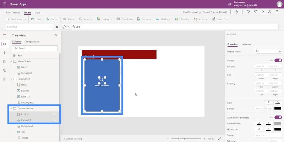284x142 pixels.
Task: Click the Tooltip No value field
Action: tap(268, 135)
